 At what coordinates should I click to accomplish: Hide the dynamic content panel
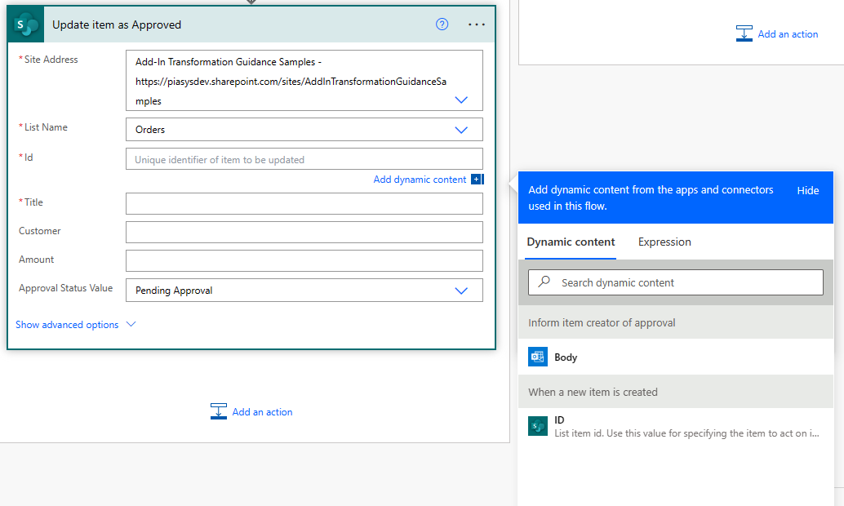[807, 190]
